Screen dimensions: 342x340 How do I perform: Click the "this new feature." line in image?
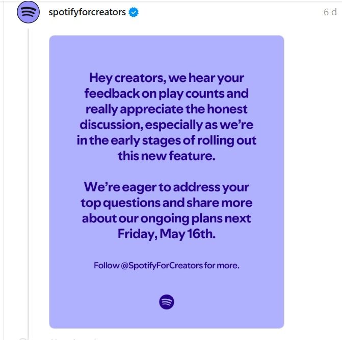[167, 156]
